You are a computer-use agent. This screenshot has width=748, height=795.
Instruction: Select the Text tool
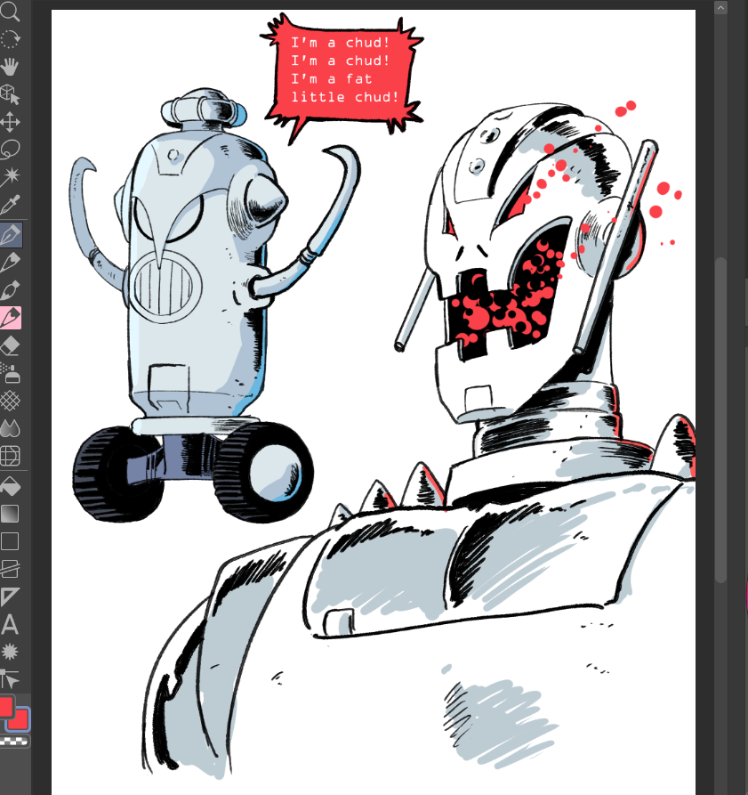pos(10,625)
